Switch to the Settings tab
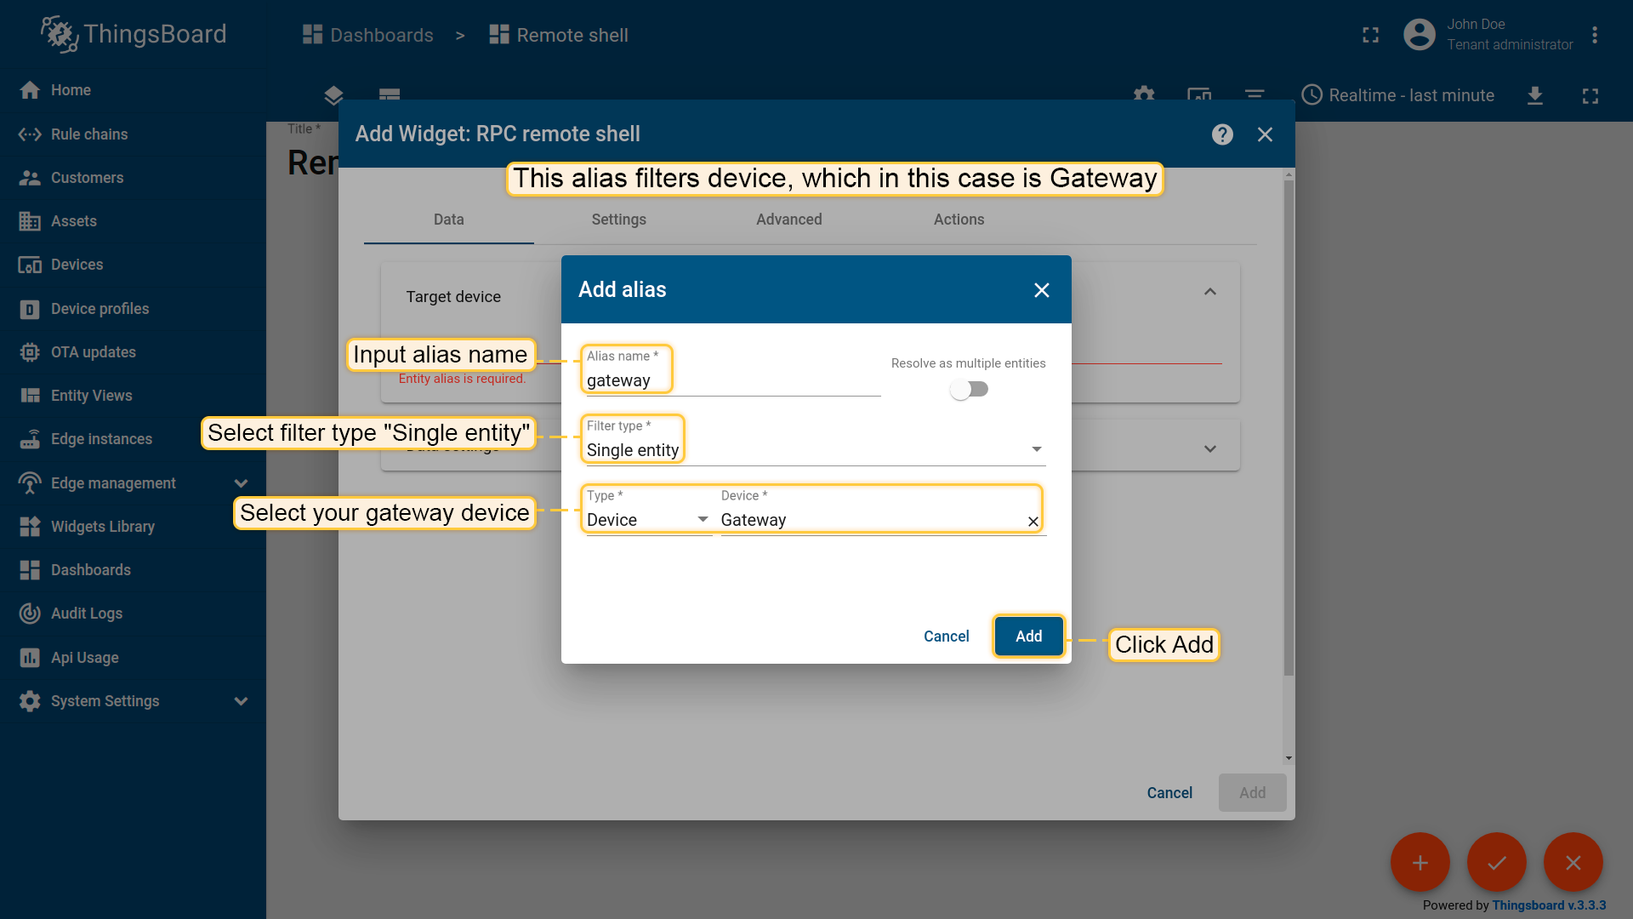The width and height of the screenshot is (1633, 919). click(x=619, y=220)
